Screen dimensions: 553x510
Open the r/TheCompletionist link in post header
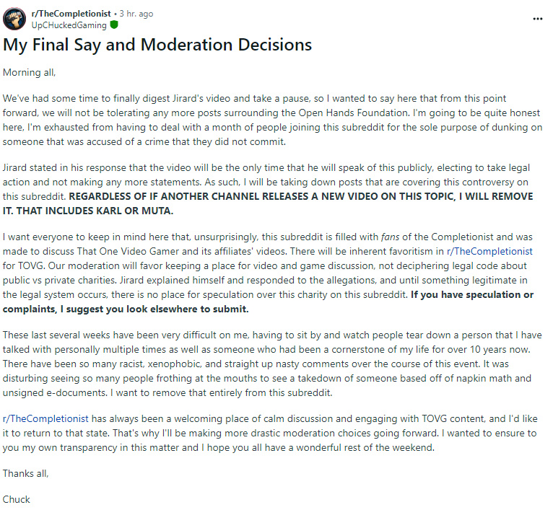pyautogui.click(x=71, y=14)
